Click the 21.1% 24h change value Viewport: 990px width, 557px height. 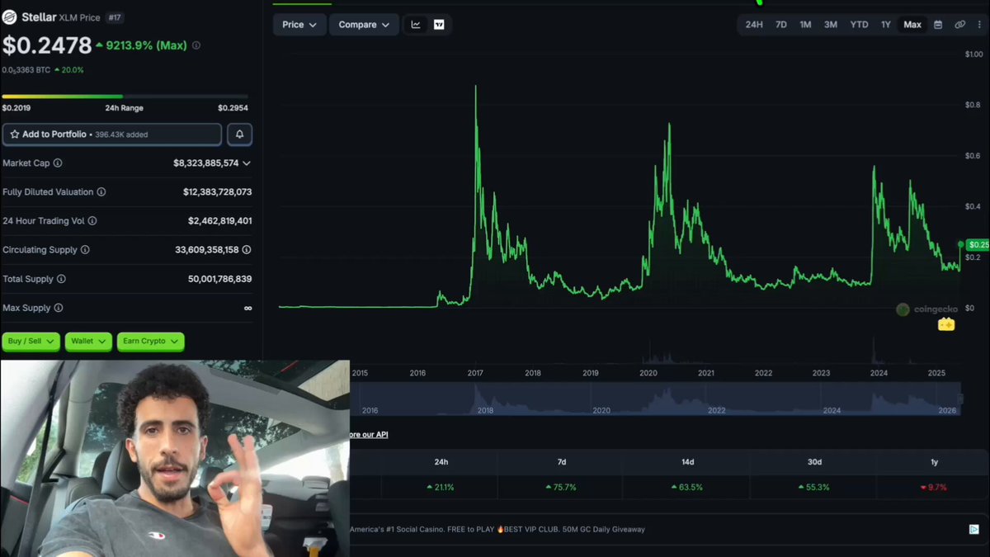(x=441, y=488)
